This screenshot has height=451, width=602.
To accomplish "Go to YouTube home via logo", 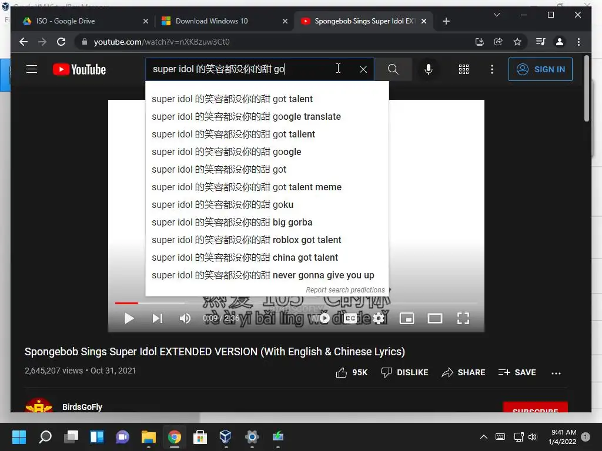I will [79, 69].
